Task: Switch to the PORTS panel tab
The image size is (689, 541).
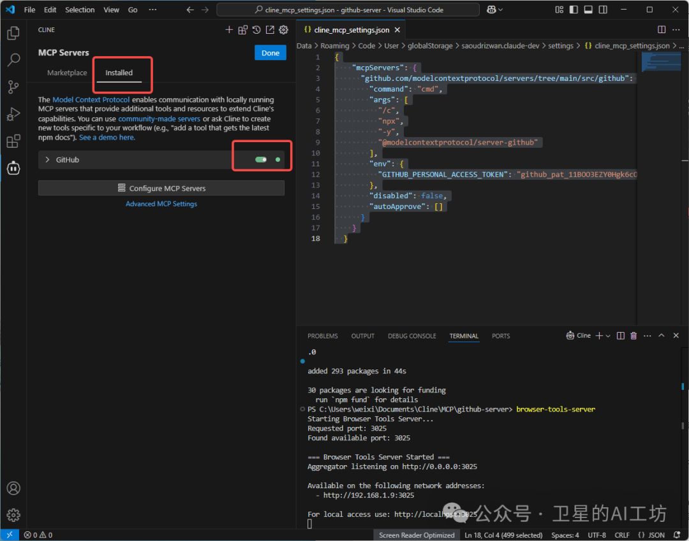Action: coord(501,336)
